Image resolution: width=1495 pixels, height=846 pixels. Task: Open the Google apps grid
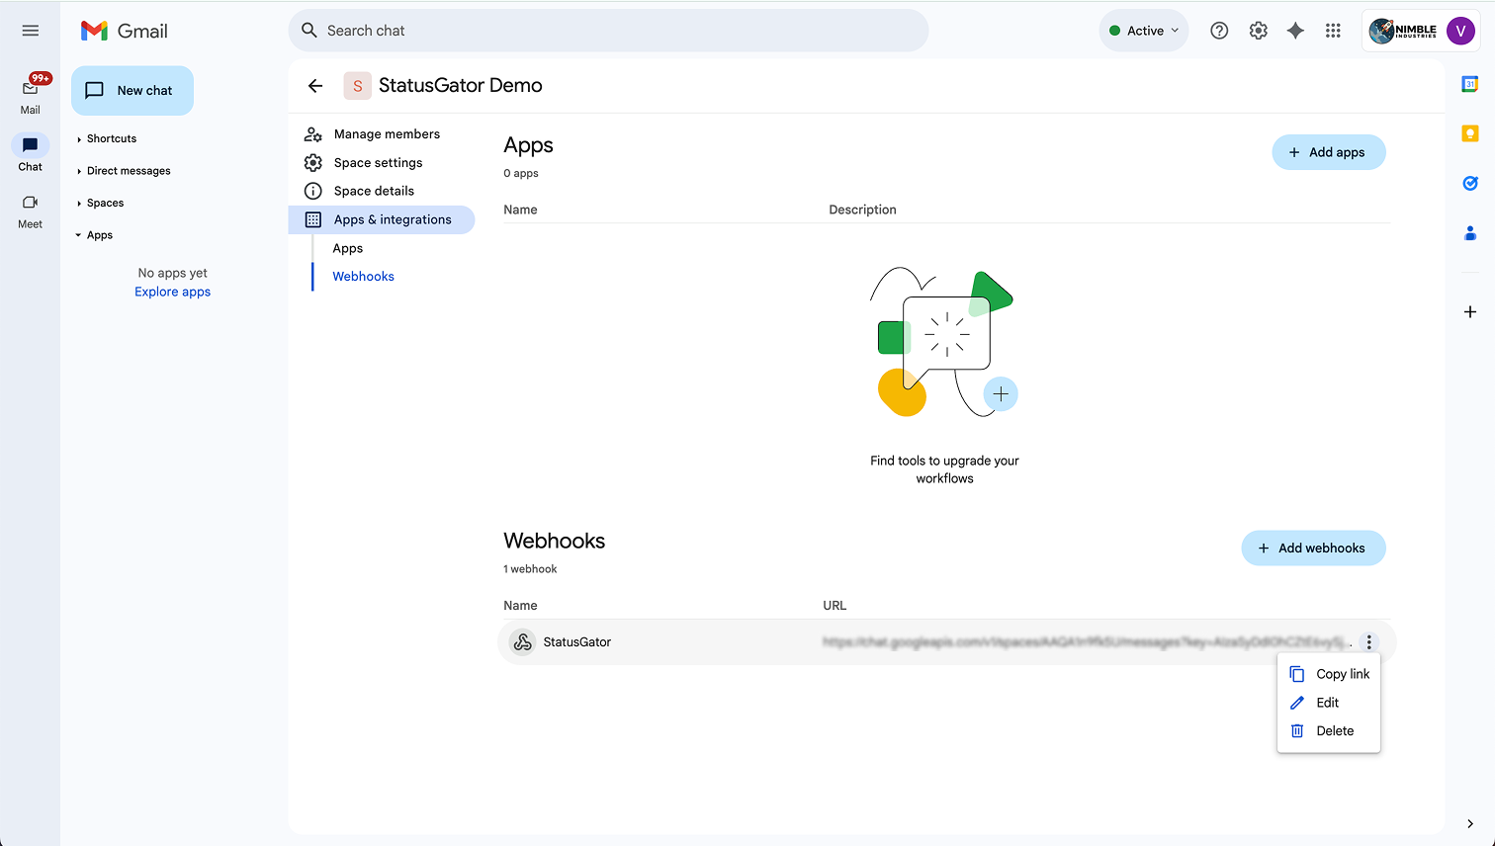coord(1333,31)
